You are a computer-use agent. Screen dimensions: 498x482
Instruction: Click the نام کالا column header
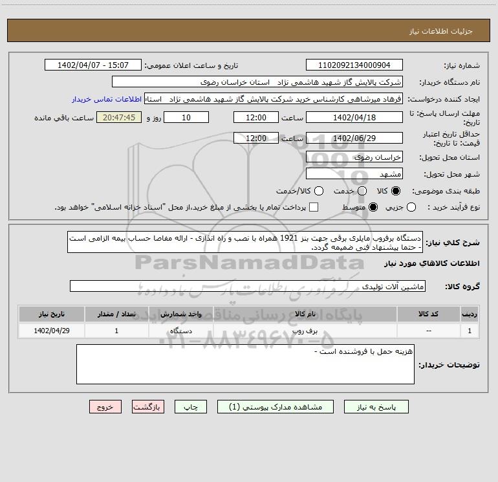[x=305, y=314]
